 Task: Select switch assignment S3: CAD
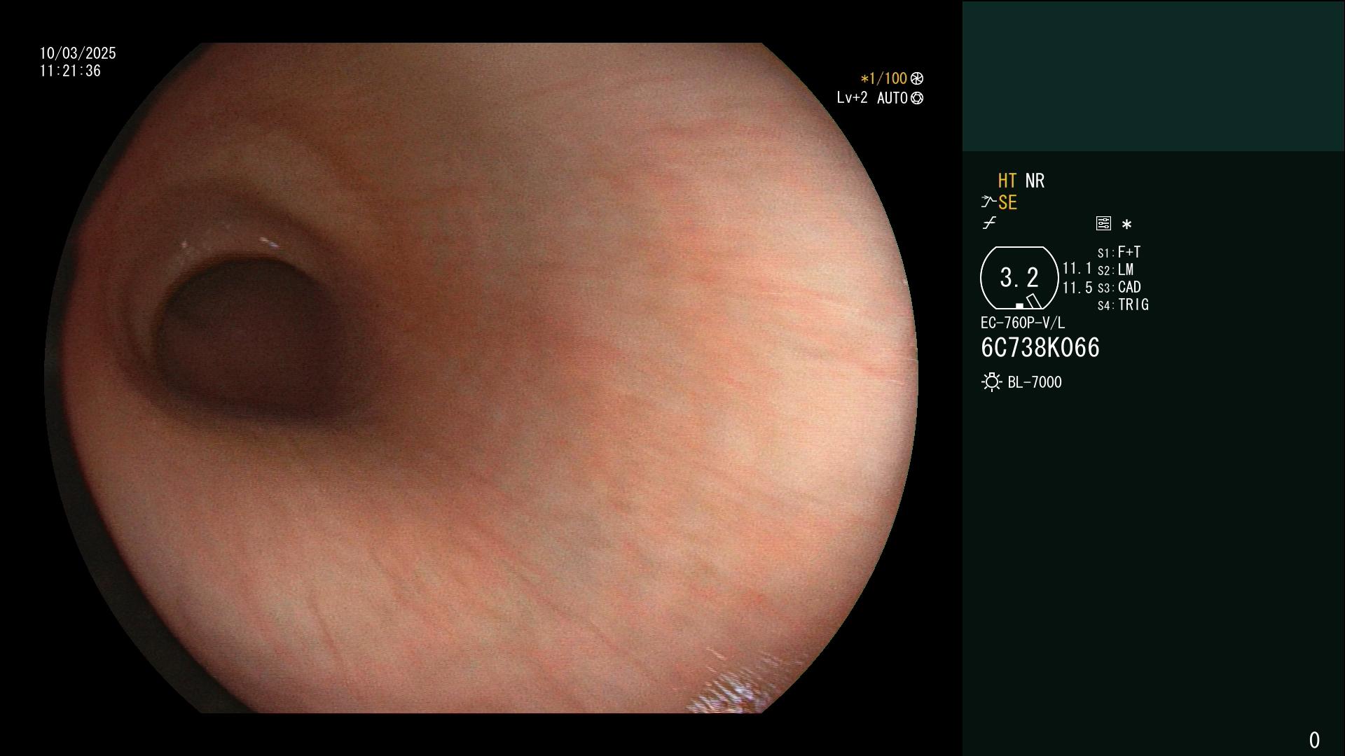[1119, 287]
